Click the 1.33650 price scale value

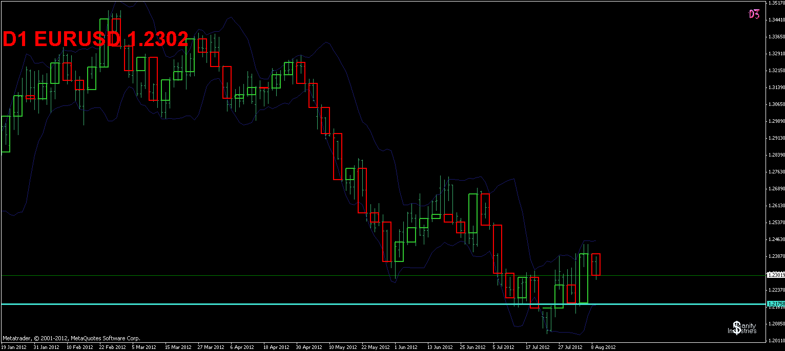pyautogui.click(x=777, y=37)
